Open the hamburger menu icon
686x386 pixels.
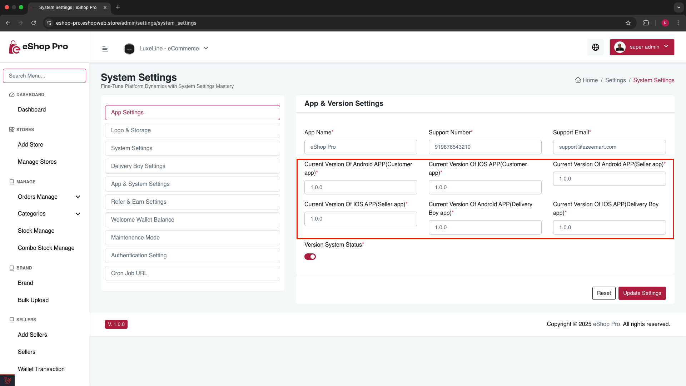pos(105,49)
